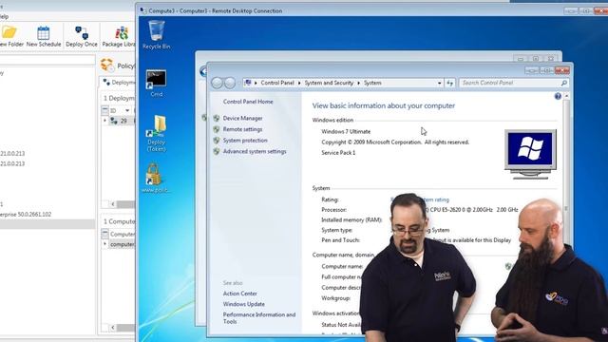This screenshot has height=342, width=608.
Task: Expand arrow after Control Panel breadcrumb
Action: coord(299,83)
